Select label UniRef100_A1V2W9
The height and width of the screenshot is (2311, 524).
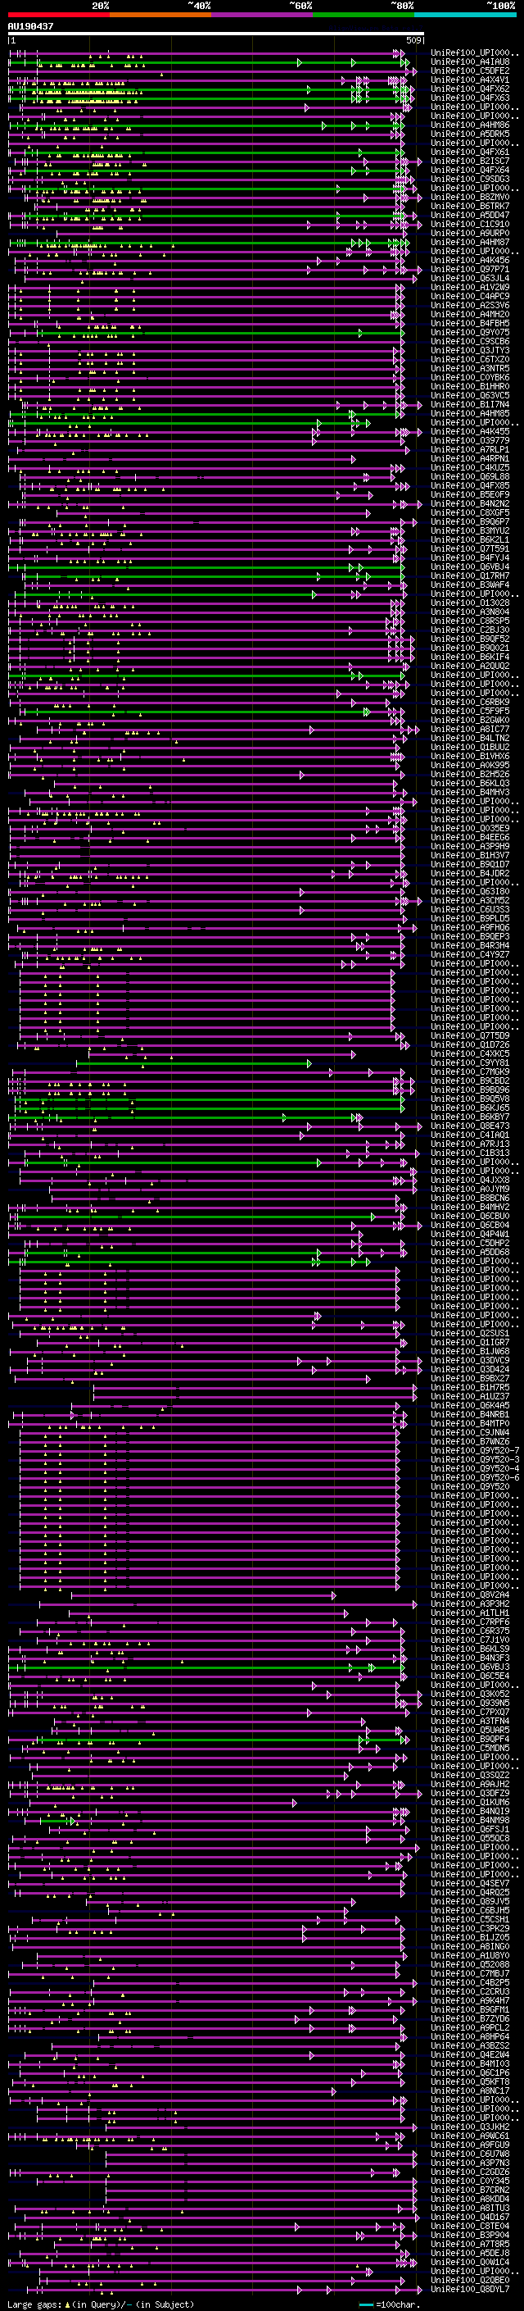click(470, 288)
